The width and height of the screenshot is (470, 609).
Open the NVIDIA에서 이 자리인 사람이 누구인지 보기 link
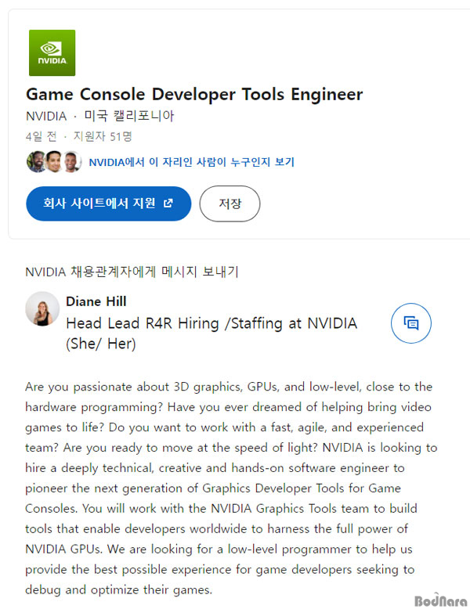[x=191, y=163]
